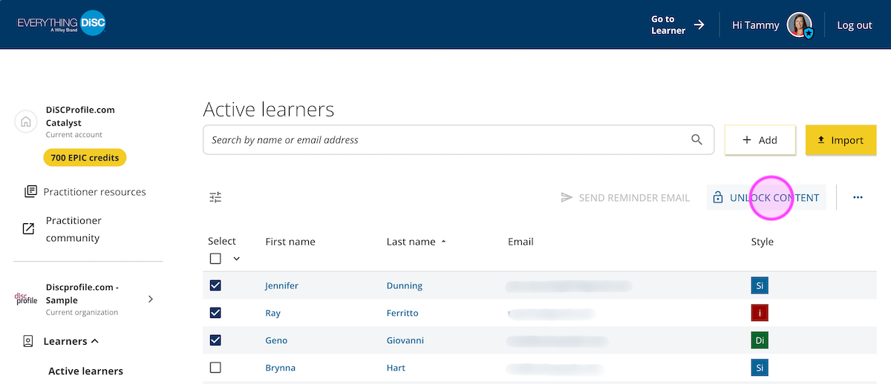This screenshot has width=891, height=384.
Task: Click the disc profile organization logo
Action: click(26, 299)
